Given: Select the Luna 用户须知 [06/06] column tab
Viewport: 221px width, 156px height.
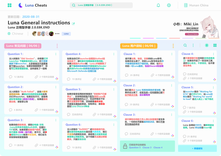Looking at the screenshot, I should coord(139,46).
